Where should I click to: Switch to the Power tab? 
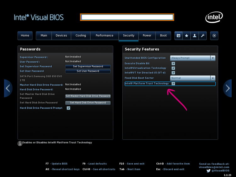tap(147, 36)
